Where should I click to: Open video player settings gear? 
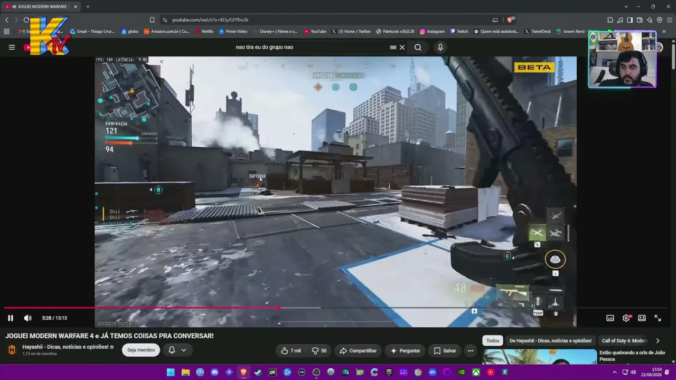point(626,318)
